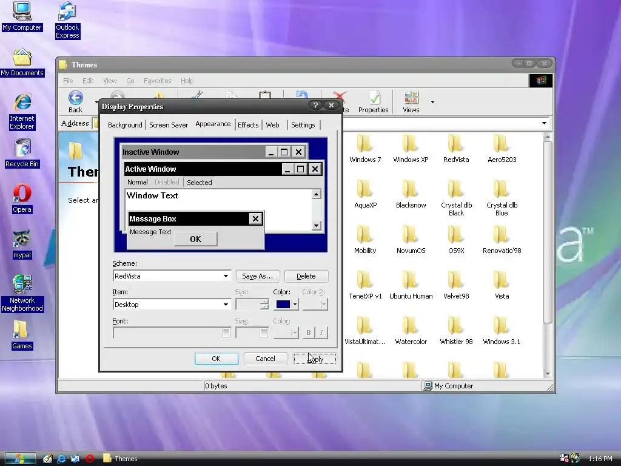Click Views toolbar button

click(411, 102)
